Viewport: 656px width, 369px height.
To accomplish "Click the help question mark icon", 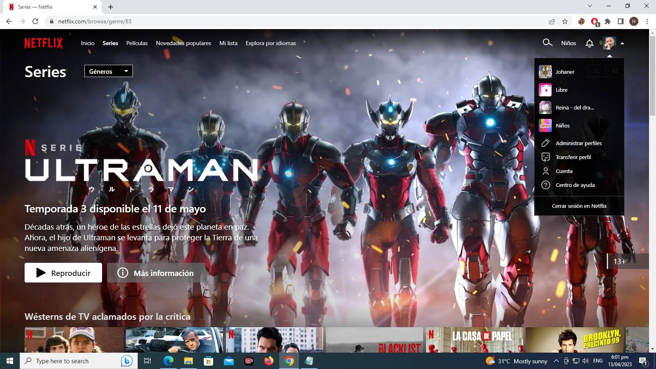I will click(x=546, y=185).
